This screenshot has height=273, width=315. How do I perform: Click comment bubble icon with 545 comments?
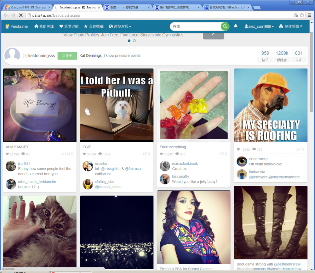[x=177, y=154]
